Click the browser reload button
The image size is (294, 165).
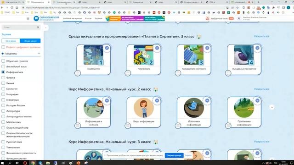coord(12,8)
